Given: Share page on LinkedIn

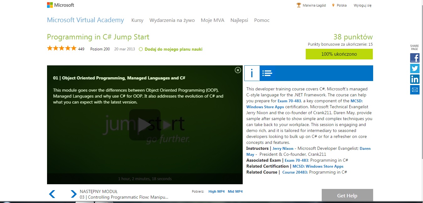Looking at the screenshot, I should click(415, 79).
